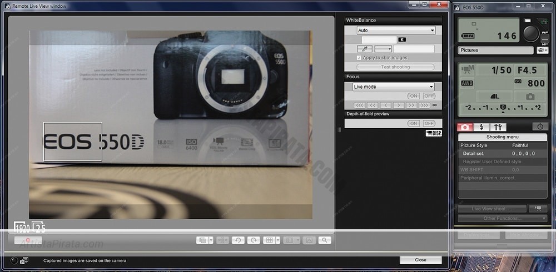The width and height of the screenshot is (556, 272).
Task: Select the flash menu tab
Action: point(481,127)
